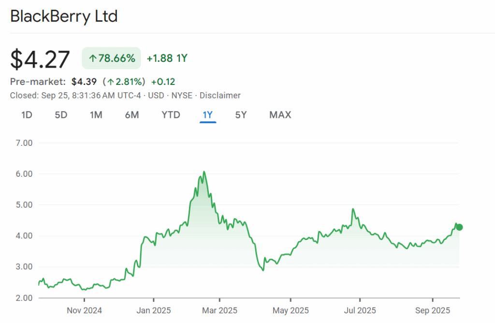The height and width of the screenshot is (323, 495).
Task: Click the Nov 2024 axis label
Action: (84, 310)
